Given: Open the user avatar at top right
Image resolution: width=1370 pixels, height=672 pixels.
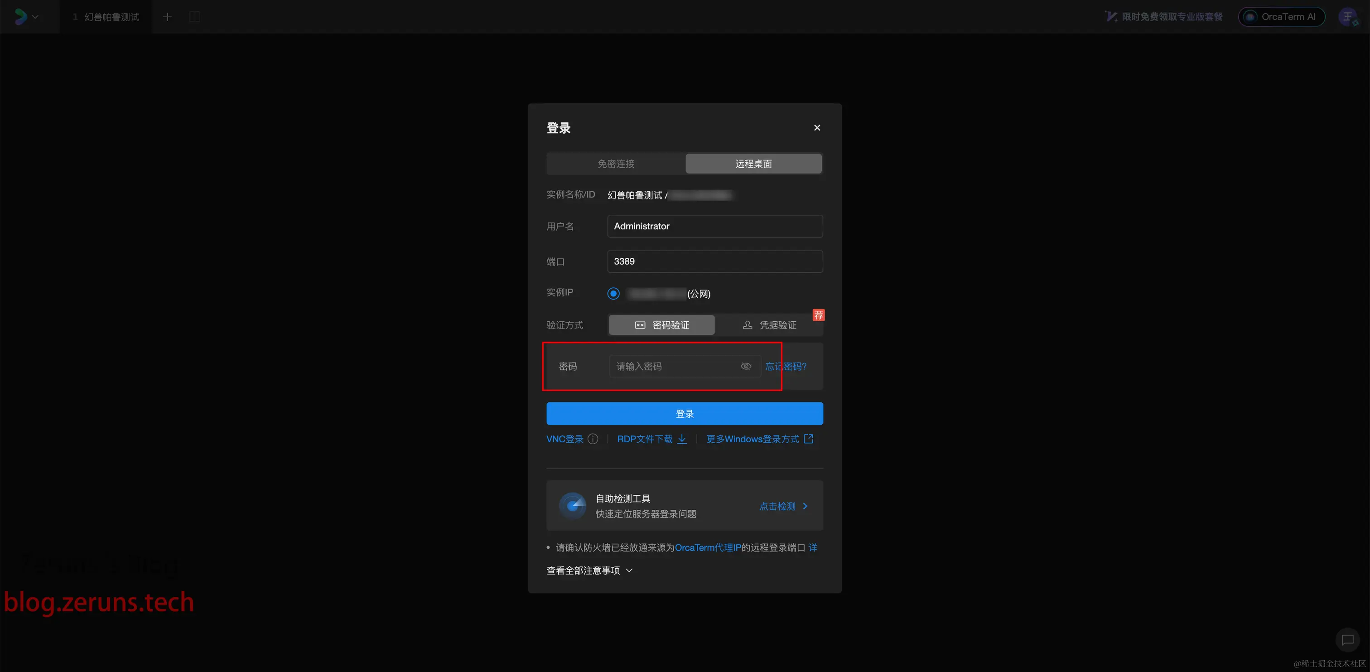Looking at the screenshot, I should click(1348, 17).
